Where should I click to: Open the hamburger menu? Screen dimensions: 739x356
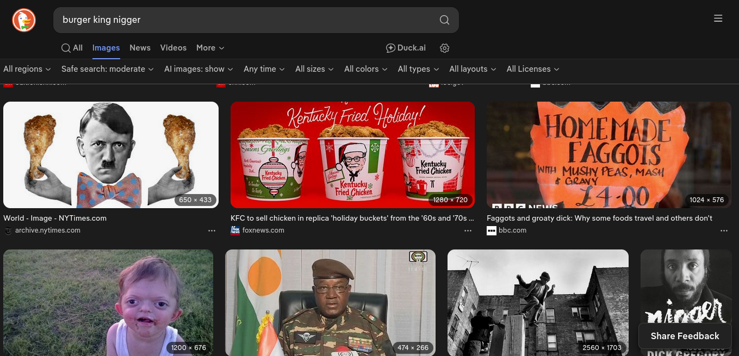pyautogui.click(x=718, y=18)
